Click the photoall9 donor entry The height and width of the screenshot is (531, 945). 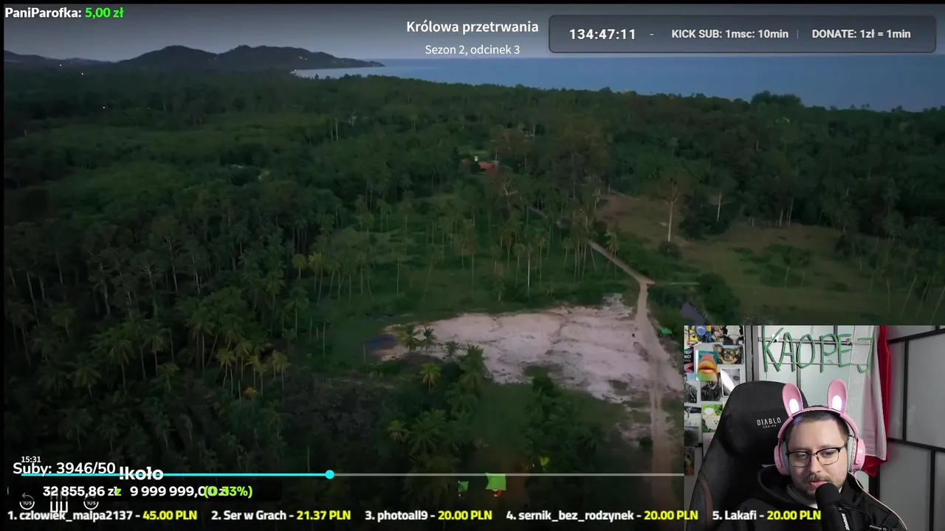(x=428, y=516)
